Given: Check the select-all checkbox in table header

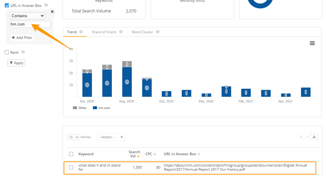Looking at the screenshot, I should click(x=71, y=154).
